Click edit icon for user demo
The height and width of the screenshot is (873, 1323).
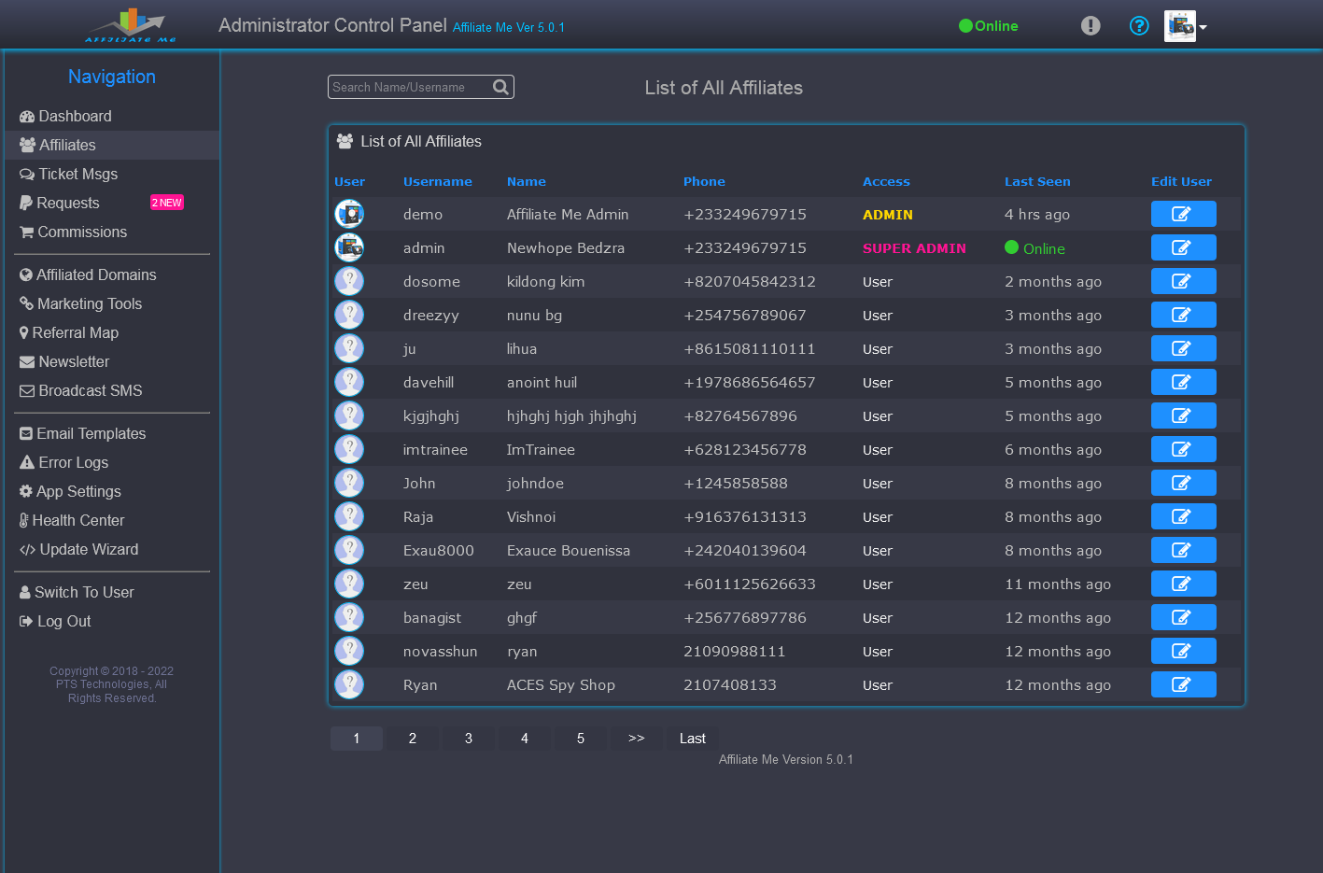pyautogui.click(x=1183, y=214)
